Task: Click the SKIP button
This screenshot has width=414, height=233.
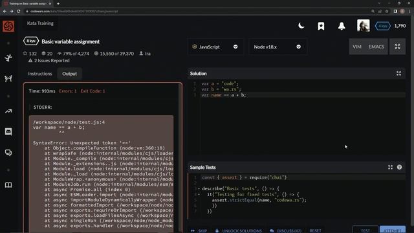Action: click(x=199, y=230)
